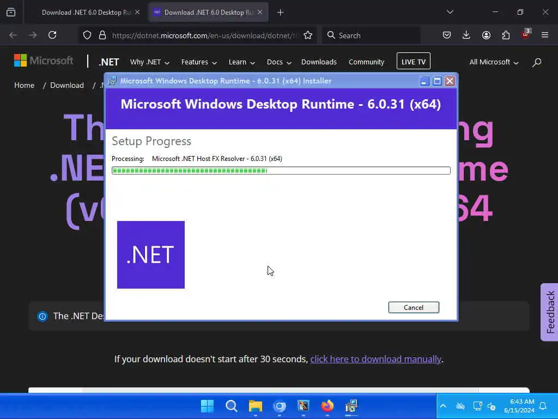This screenshot has height=419, width=558.
Task: Click 'click here to download manually'
Action: tap(375, 359)
